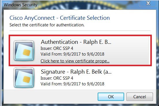Click the empty footer area left of OK
This screenshot has height=106, width=159.
[x=51, y=97]
